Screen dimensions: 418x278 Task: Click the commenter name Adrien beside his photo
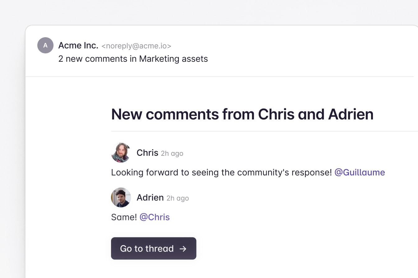150,197
